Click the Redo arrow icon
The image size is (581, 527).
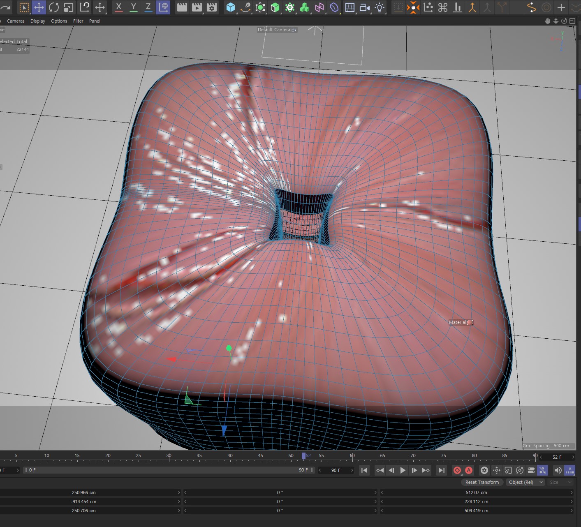point(5,7)
